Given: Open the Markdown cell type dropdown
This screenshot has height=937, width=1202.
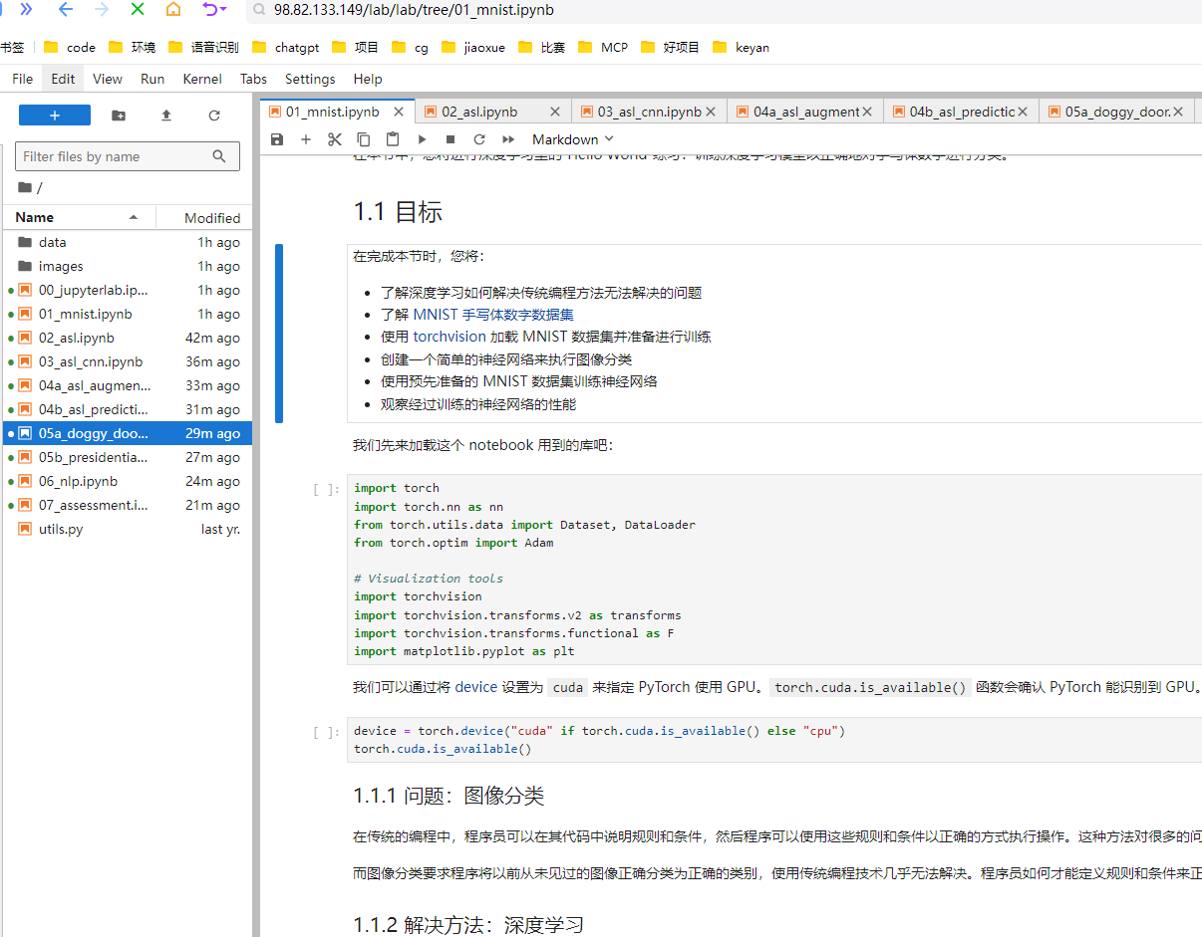Looking at the screenshot, I should pyautogui.click(x=573, y=139).
